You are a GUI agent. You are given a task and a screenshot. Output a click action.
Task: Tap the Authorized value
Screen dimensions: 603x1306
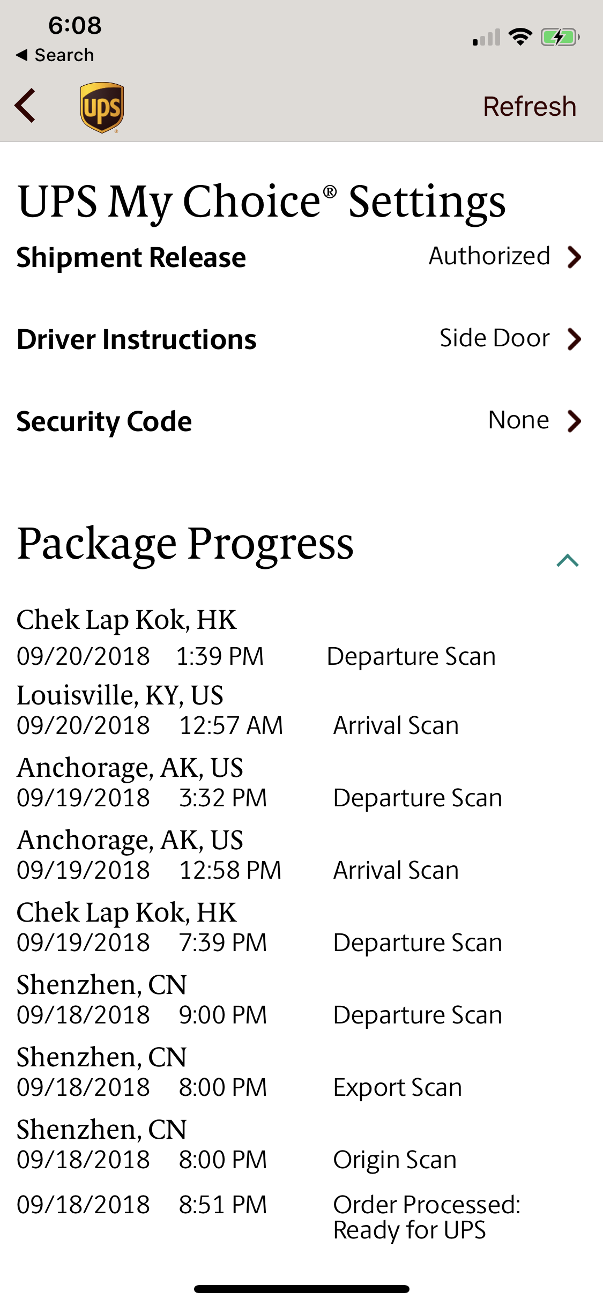489,256
